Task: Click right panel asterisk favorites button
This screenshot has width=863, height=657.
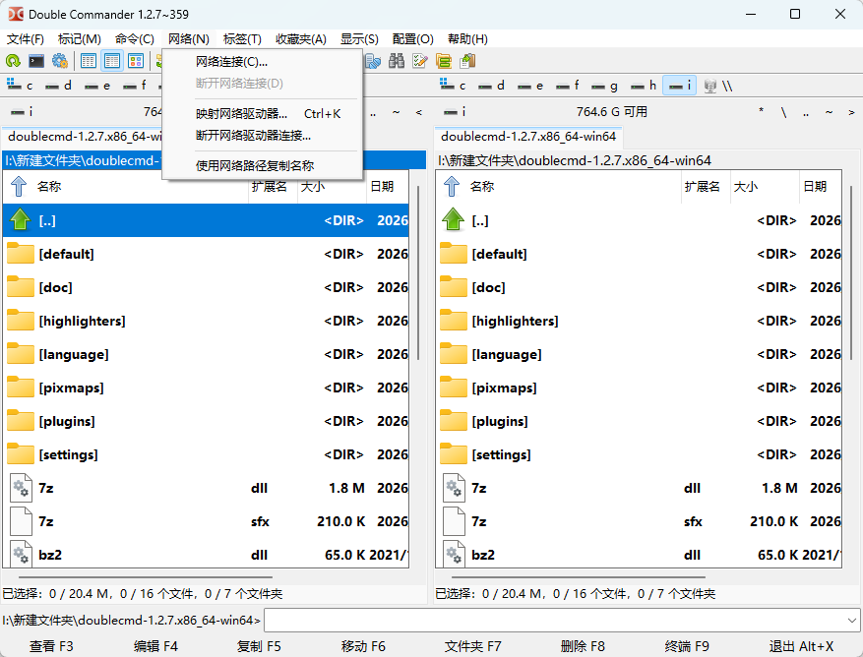Action: 762,112
